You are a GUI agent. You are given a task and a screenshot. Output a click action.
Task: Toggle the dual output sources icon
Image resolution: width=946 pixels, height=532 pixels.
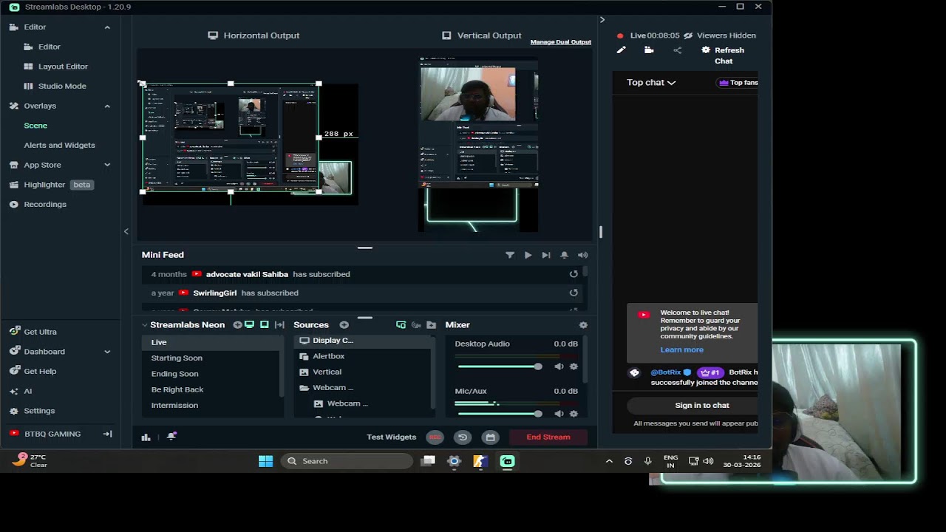click(x=401, y=325)
